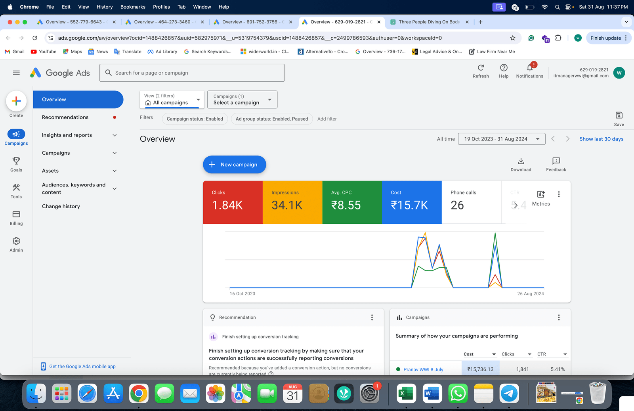This screenshot has width=634, height=411.
Task: Open the Select a campaign dropdown
Action: 242,100
